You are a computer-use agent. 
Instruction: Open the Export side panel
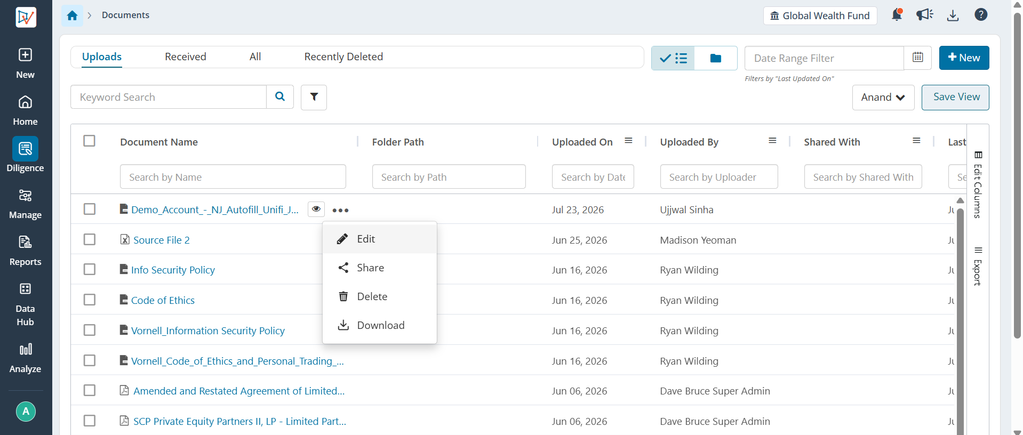coord(978,267)
